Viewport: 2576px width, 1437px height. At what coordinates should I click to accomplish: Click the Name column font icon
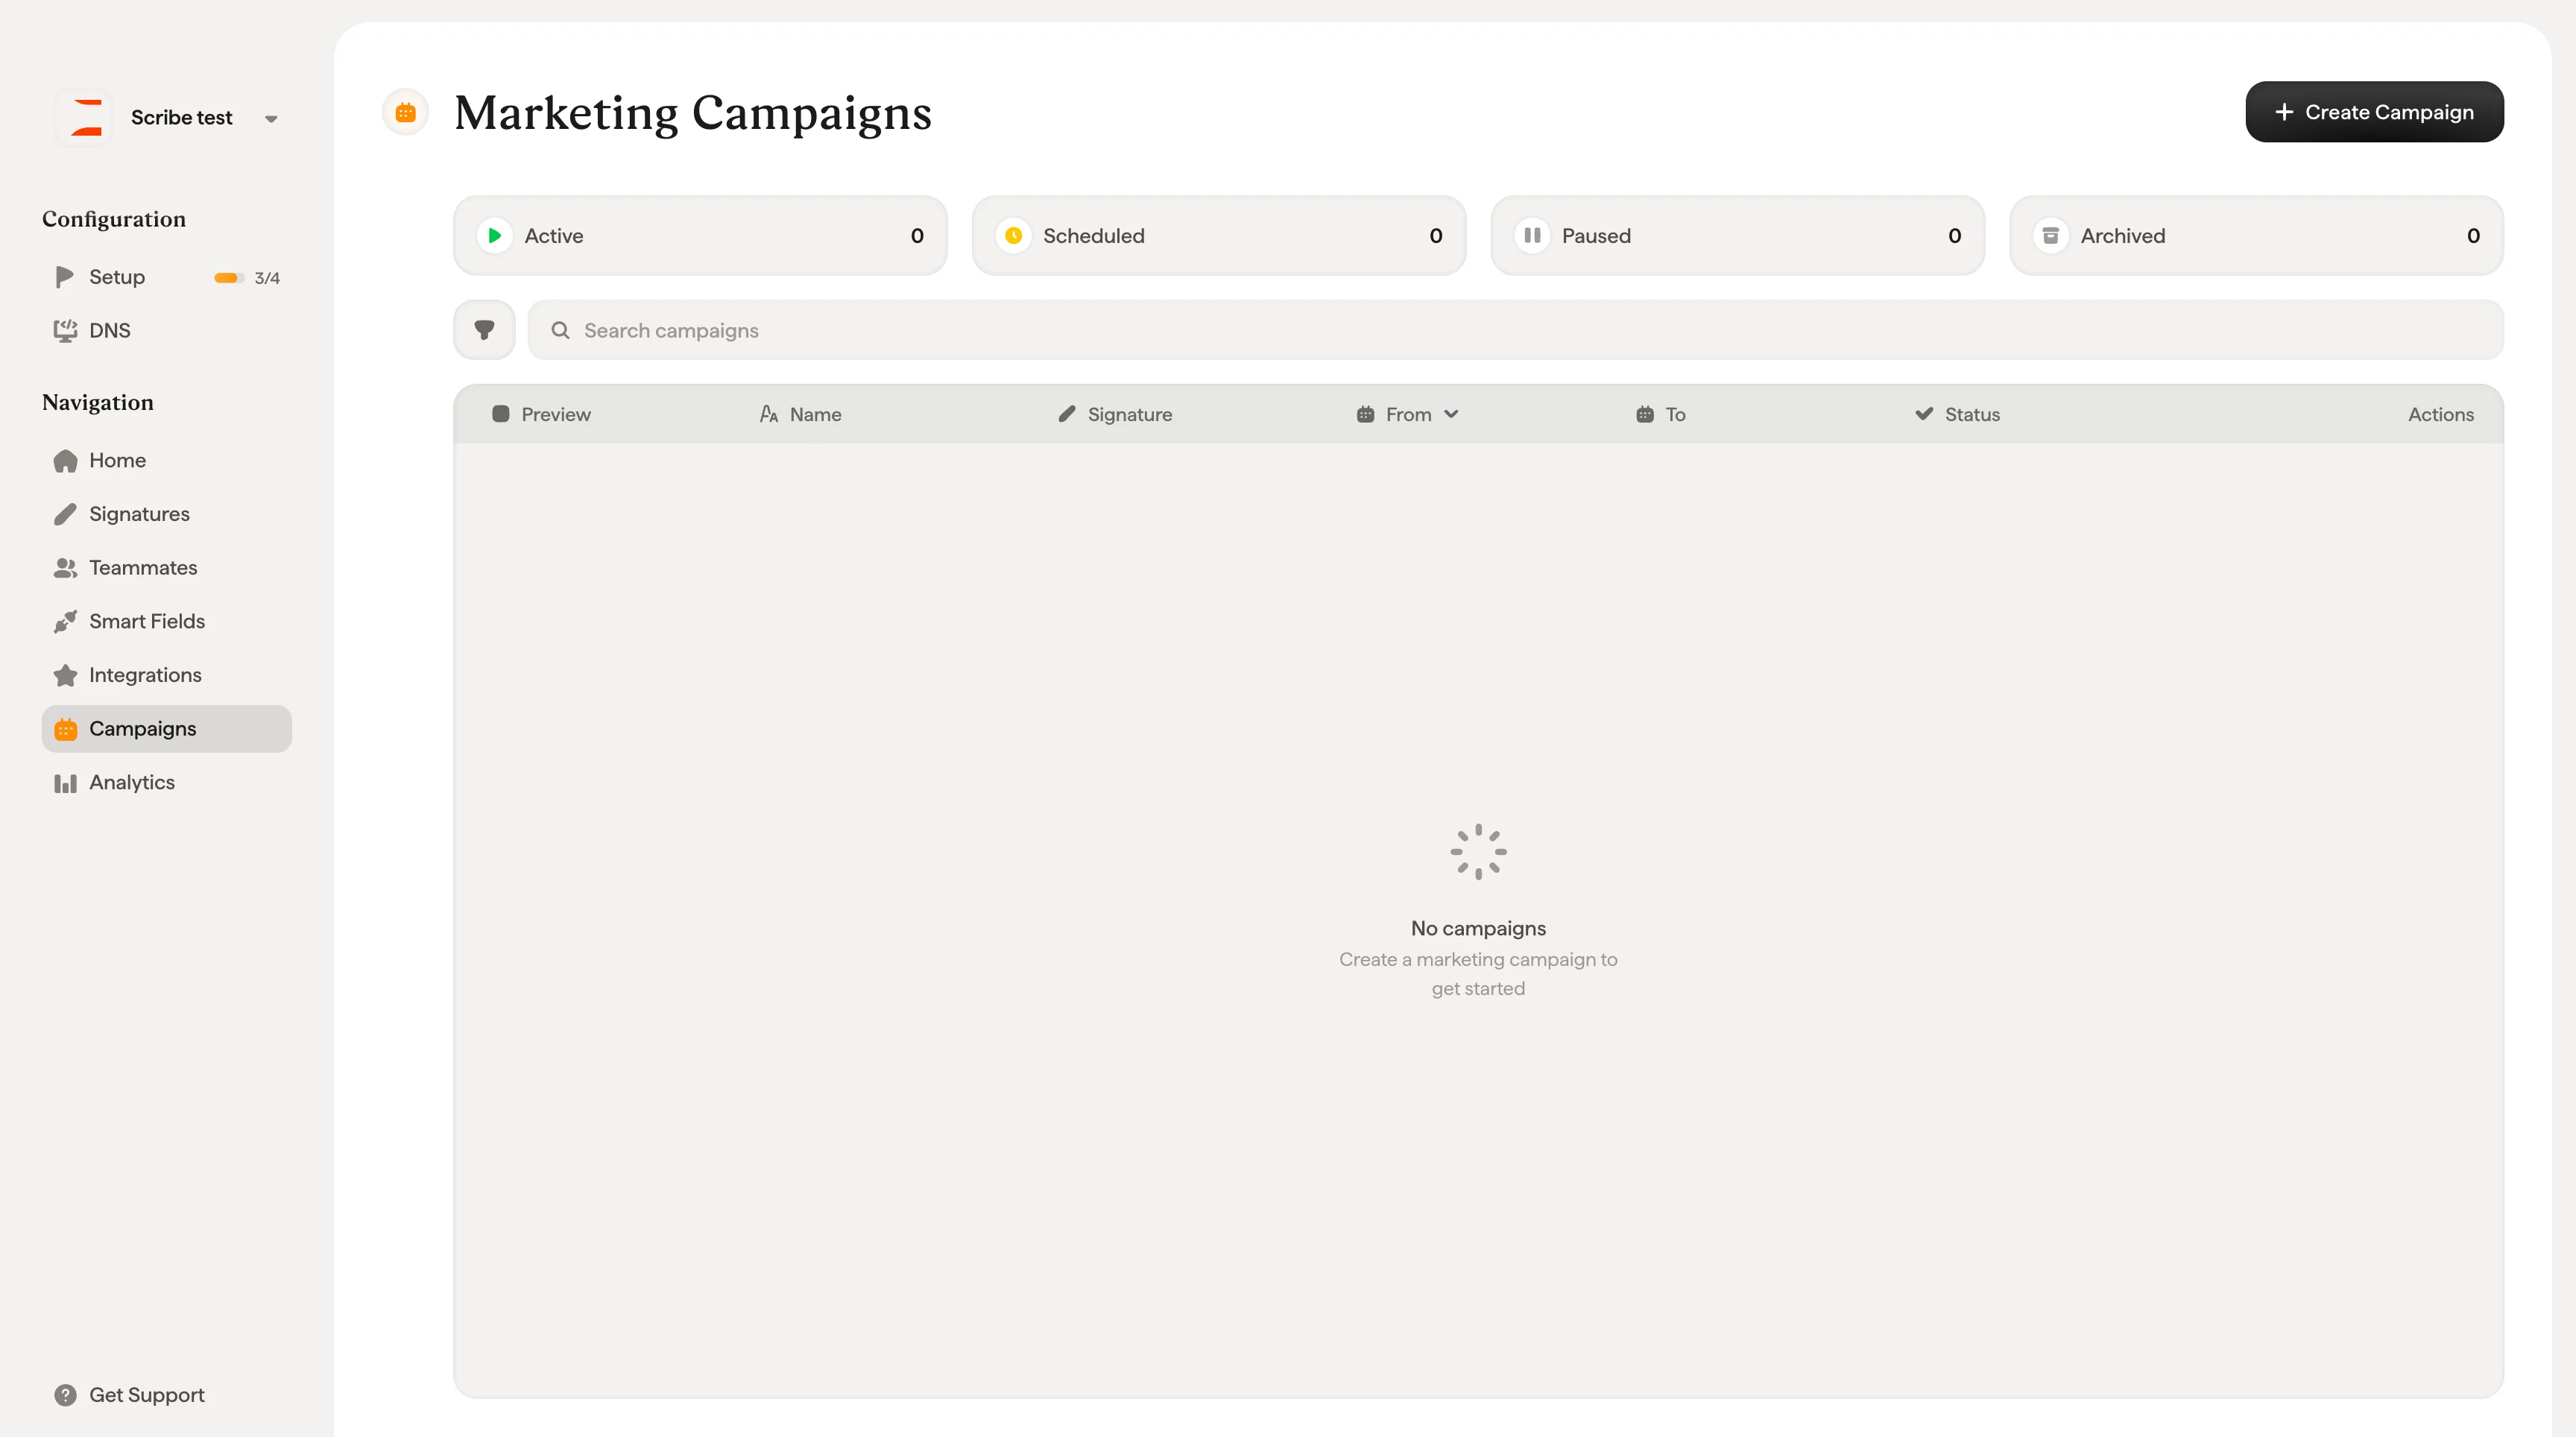click(769, 414)
